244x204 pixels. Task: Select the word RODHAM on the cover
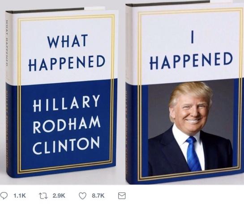(67, 124)
